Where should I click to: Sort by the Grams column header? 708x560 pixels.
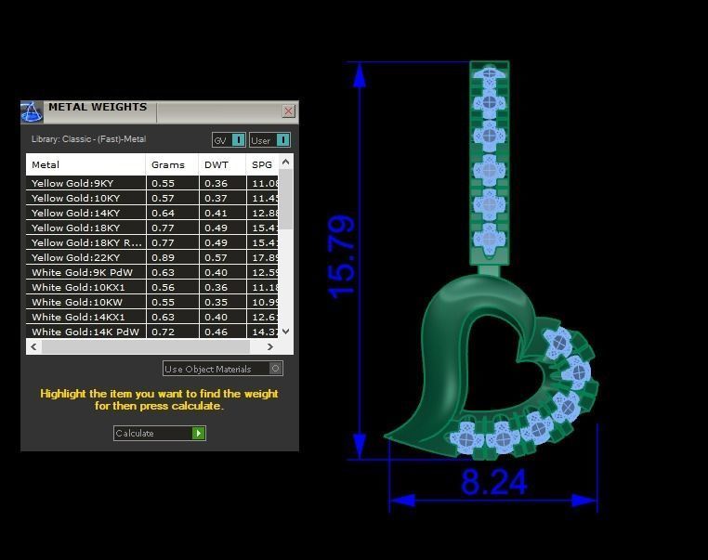tap(172, 164)
